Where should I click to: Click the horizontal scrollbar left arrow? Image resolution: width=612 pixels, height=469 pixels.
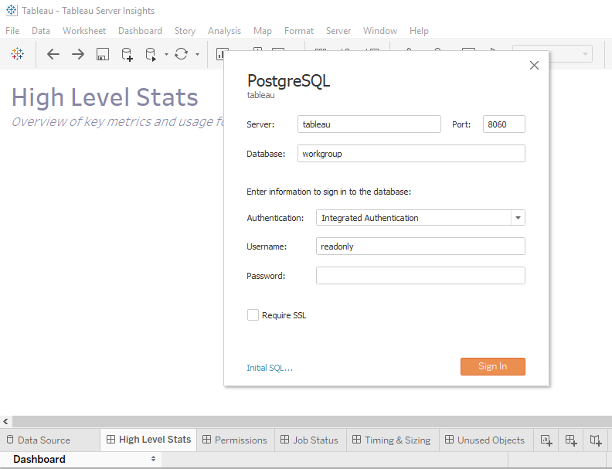click(5, 421)
